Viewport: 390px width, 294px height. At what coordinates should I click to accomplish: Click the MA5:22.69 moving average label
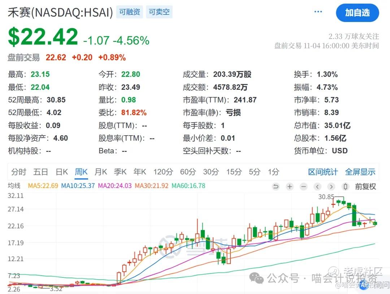43,186
